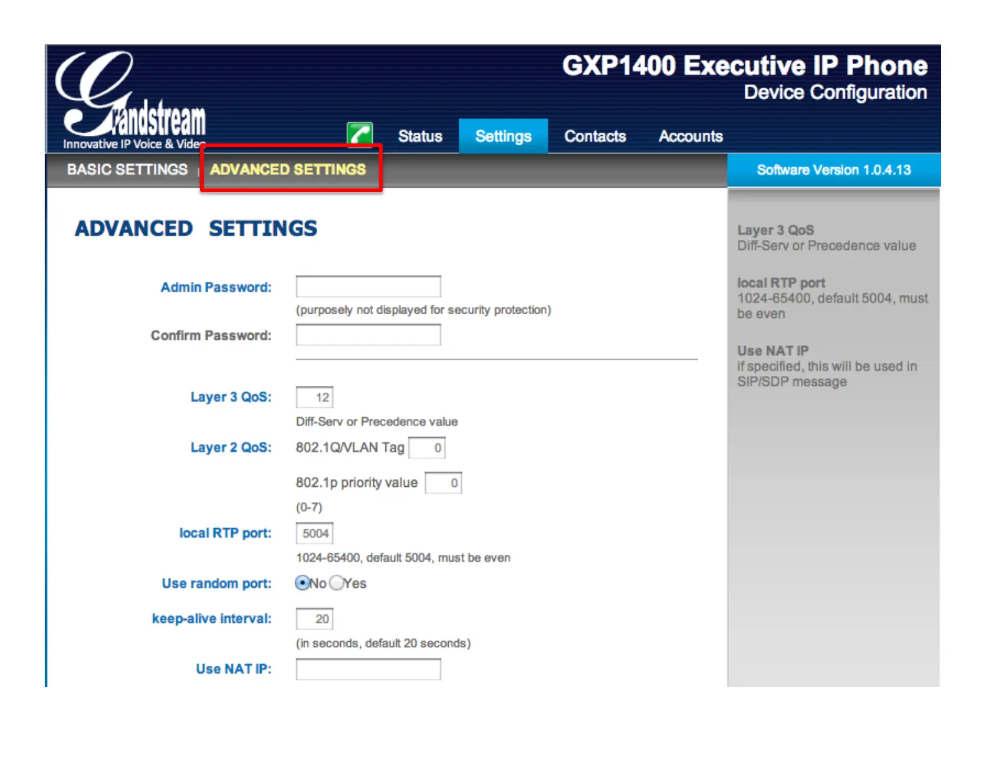Image resolution: width=986 pixels, height=760 pixels.
Task: Click the 802.1Q/VLAN Tag field
Action: (427, 448)
